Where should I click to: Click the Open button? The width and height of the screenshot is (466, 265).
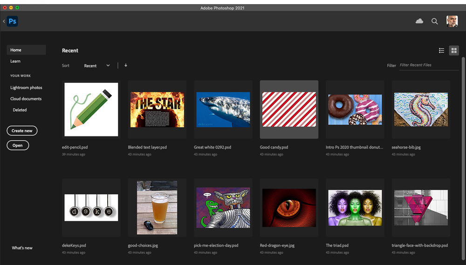(x=18, y=145)
